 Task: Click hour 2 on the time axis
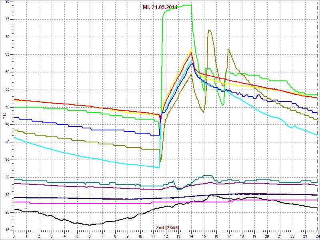[x=39, y=236]
